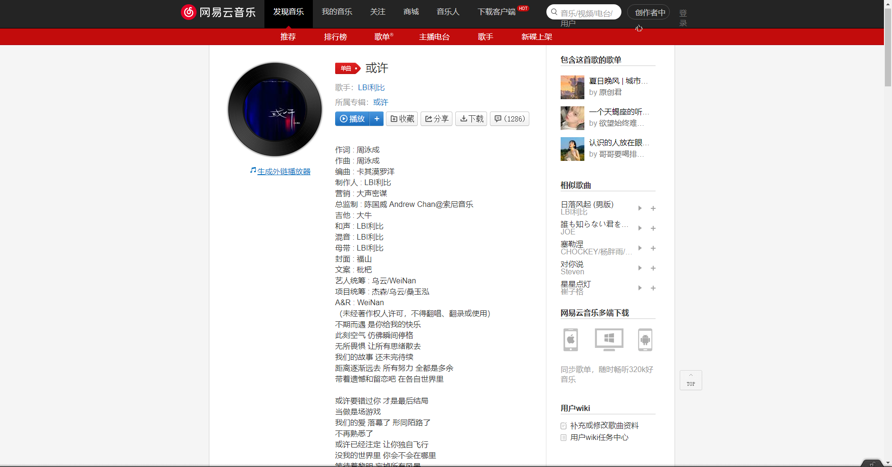Open the comments via (1286) button
892x467 pixels.
509,119
